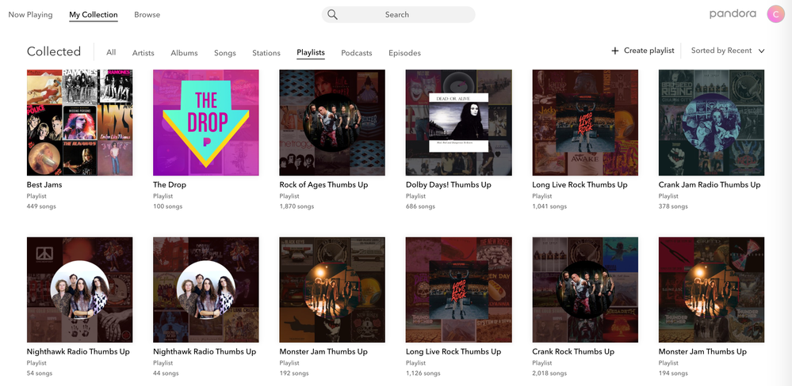Click the Pandora logo
The image size is (792, 386).
coord(733,14)
